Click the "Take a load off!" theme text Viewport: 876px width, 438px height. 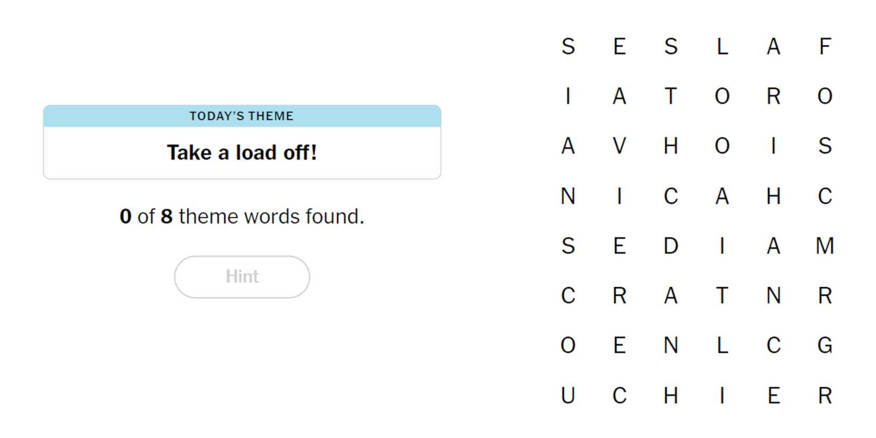pos(242,153)
